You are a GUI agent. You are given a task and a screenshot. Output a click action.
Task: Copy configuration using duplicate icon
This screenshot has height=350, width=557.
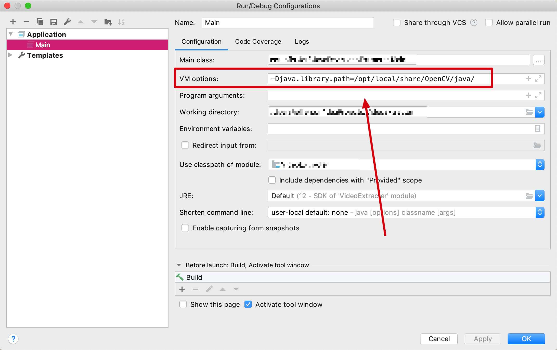click(40, 22)
